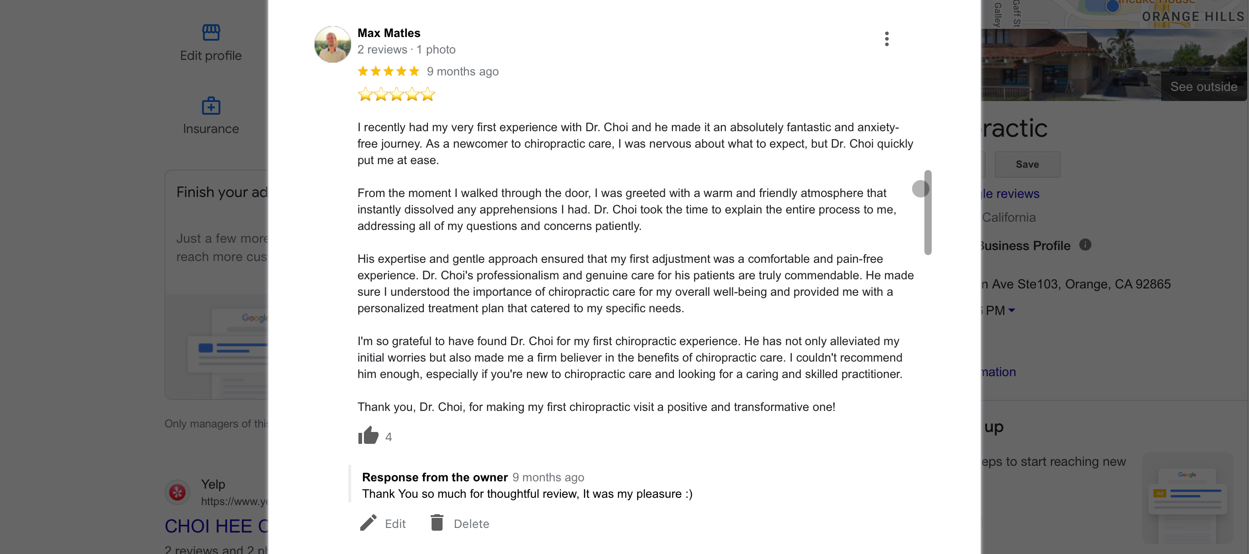
Task: Click the pencil Edit icon
Action: pos(368,522)
